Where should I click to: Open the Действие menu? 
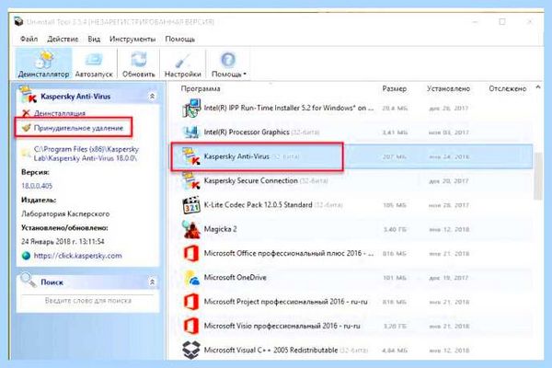tap(63, 39)
